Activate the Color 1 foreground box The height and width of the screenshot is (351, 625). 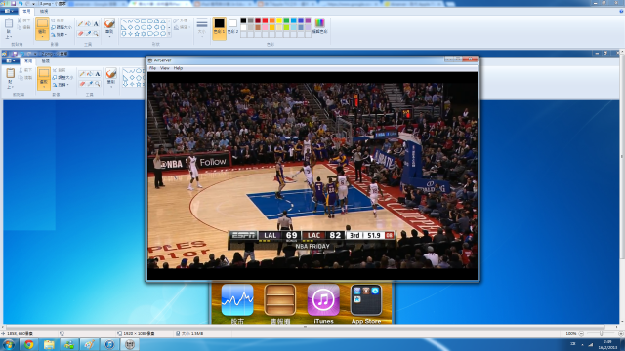[x=219, y=28]
